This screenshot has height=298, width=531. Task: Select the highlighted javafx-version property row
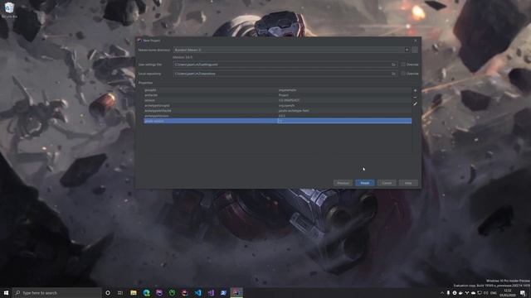pyautogui.click(x=278, y=121)
